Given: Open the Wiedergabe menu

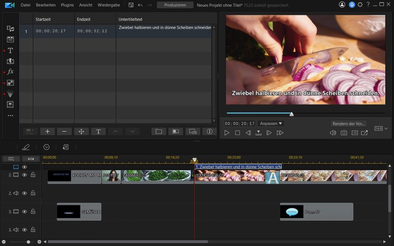Looking at the screenshot, I should click(109, 5).
